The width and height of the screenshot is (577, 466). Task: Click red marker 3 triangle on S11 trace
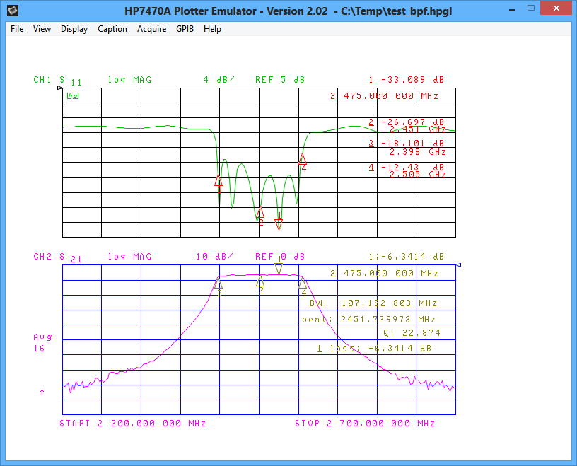218,181
